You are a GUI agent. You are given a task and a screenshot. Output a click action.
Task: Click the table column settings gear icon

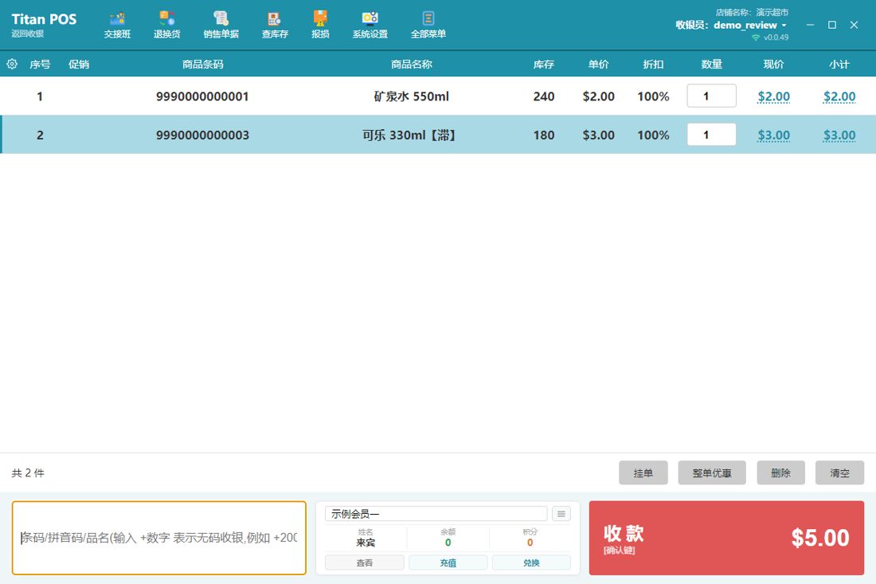(12, 65)
